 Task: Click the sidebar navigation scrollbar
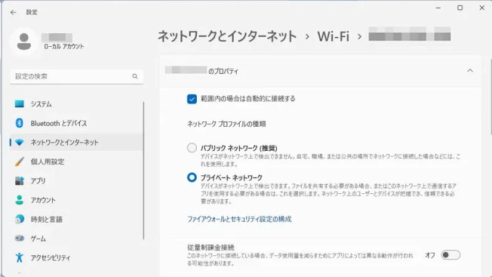[143, 171]
